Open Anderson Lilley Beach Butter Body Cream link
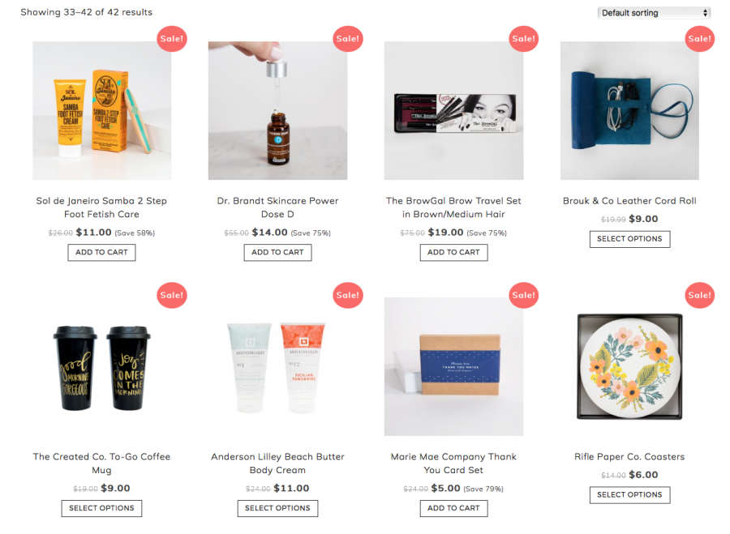 point(277,464)
